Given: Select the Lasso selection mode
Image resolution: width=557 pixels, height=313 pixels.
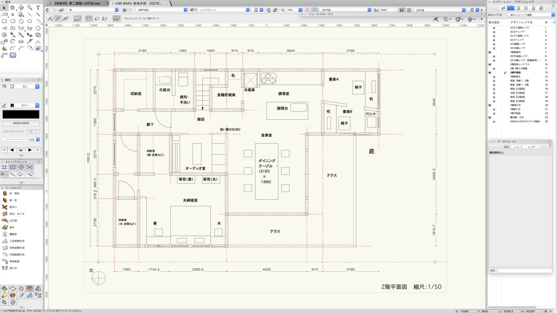Looking at the screenshot, I should click(x=97, y=18).
